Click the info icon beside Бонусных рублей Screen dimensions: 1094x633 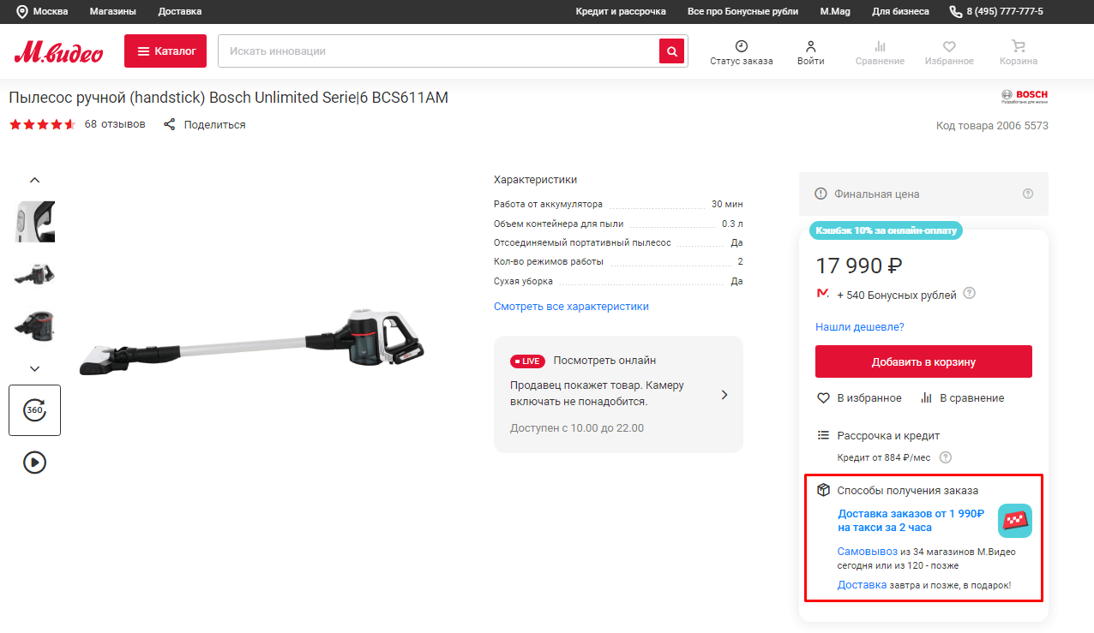pos(970,294)
